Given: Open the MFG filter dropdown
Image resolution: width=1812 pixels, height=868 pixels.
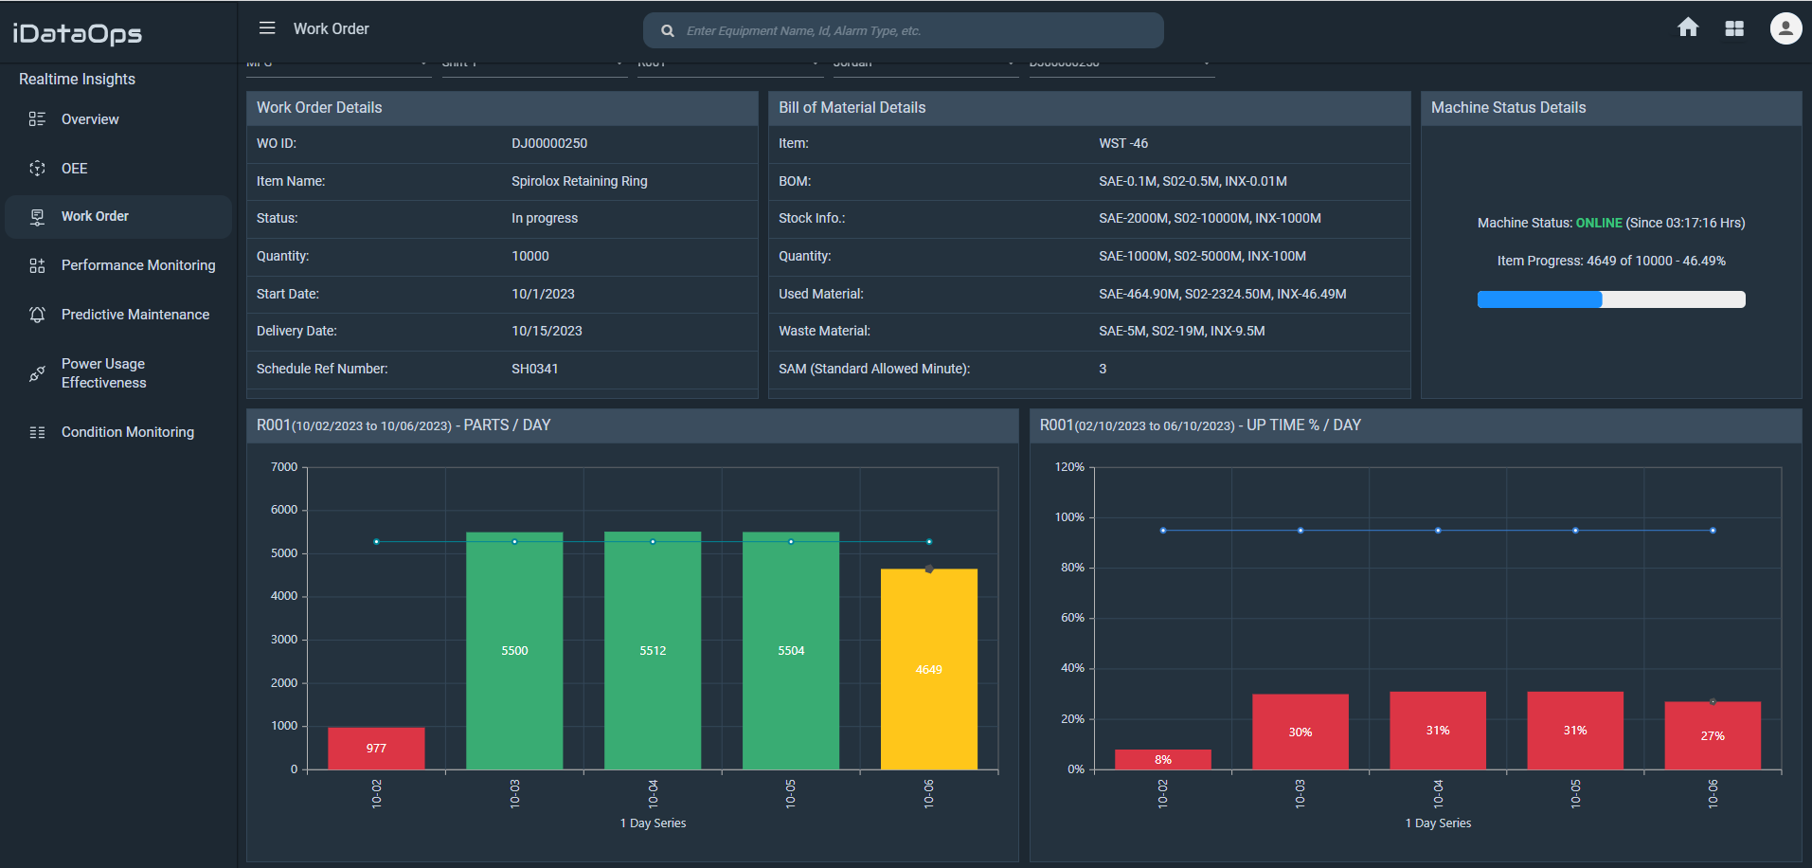Looking at the screenshot, I should click(x=338, y=62).
